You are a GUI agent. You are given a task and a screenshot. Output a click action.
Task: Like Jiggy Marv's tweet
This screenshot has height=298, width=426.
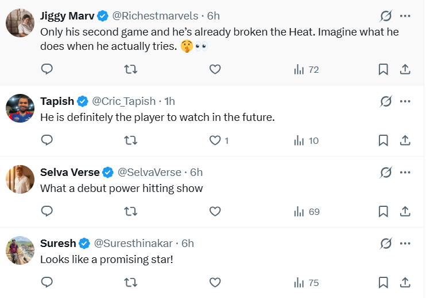click(x=215, y=69)
